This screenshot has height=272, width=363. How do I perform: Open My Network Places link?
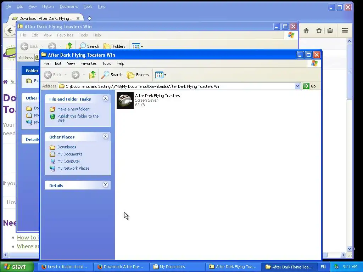coord(73,168)
